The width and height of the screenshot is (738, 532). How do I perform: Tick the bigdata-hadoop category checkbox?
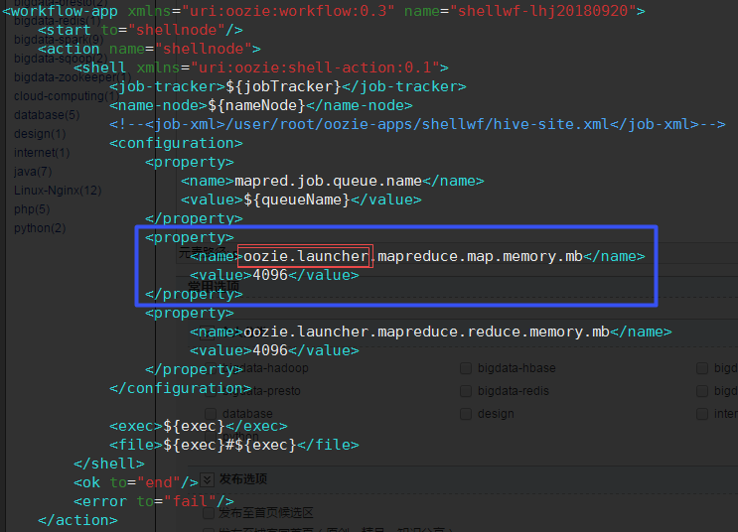(x=211, y=368)
